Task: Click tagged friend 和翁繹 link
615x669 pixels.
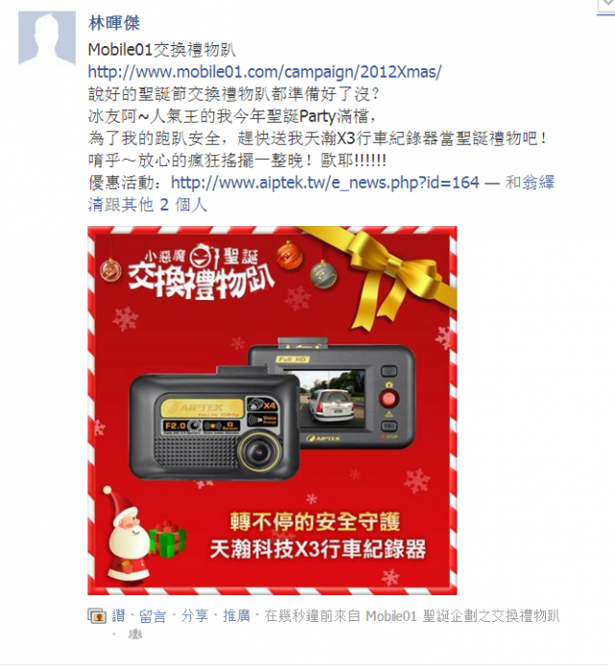Action: pos(529,183)
